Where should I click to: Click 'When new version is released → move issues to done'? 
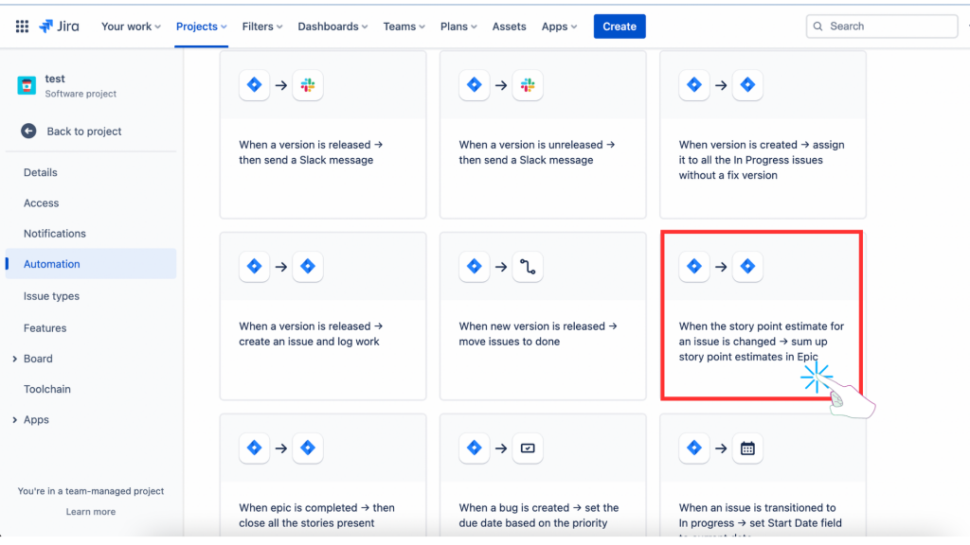[538, 334]
